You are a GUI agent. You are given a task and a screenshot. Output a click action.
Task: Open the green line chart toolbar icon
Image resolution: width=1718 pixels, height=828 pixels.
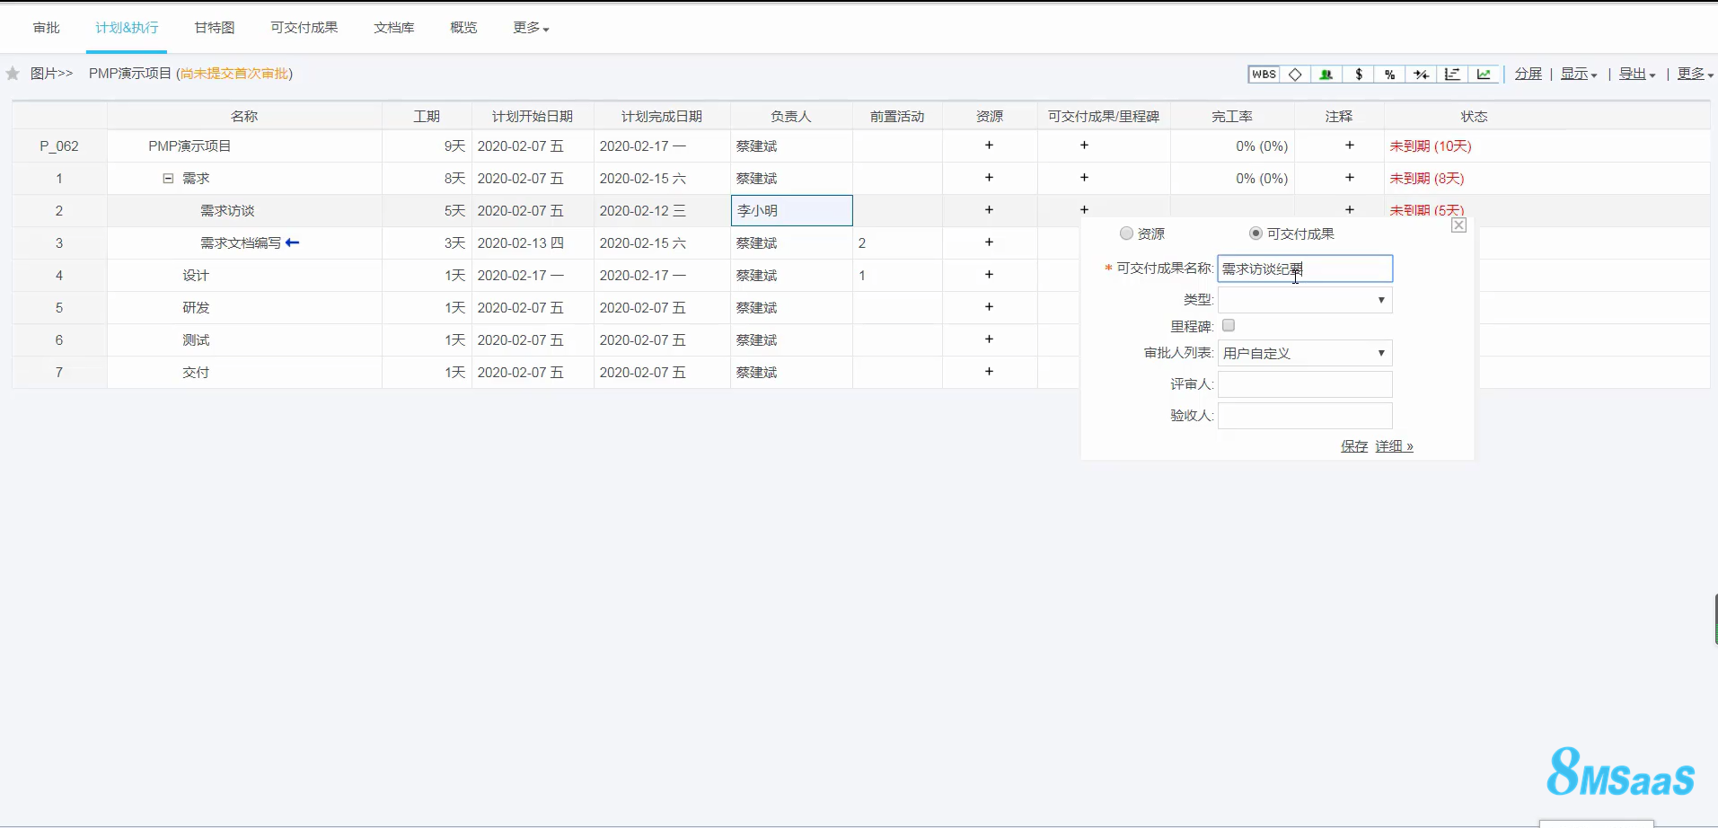[1484, 75]
